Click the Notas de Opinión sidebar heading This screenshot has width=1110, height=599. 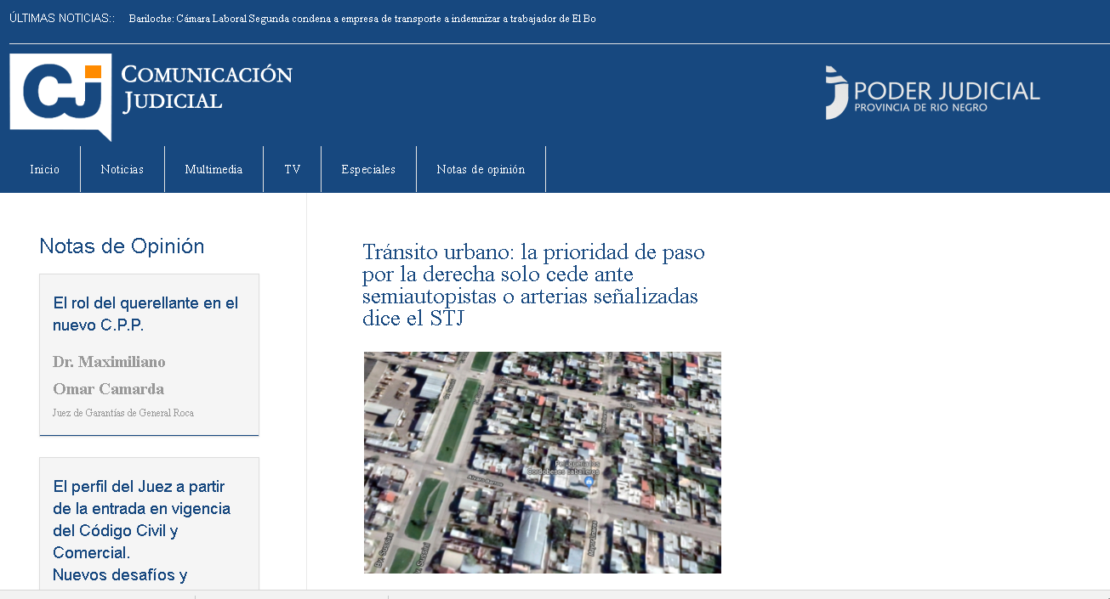click(121, 246)
